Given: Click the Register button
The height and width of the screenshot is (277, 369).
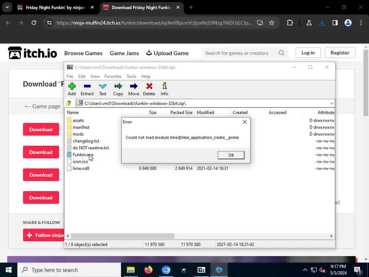Looking at the screenshot, I should point(340,53).
